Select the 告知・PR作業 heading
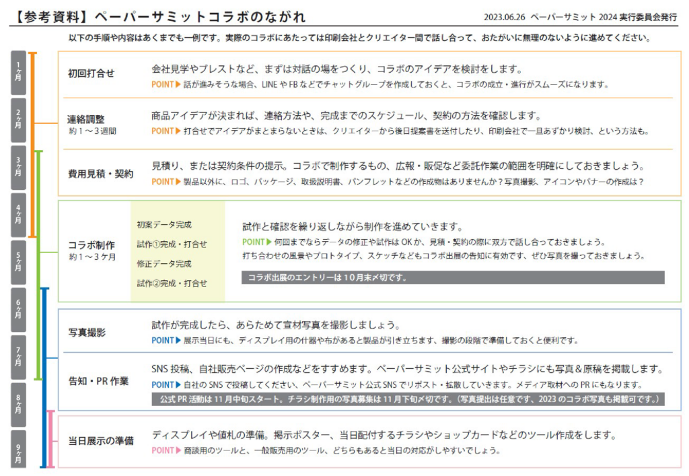 (98, 381)
